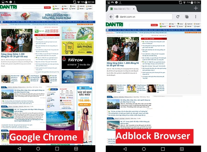Tap Android Back button below Chrome
The height and width of the screenshot is (152, 207).
click(x=19, y=149)
